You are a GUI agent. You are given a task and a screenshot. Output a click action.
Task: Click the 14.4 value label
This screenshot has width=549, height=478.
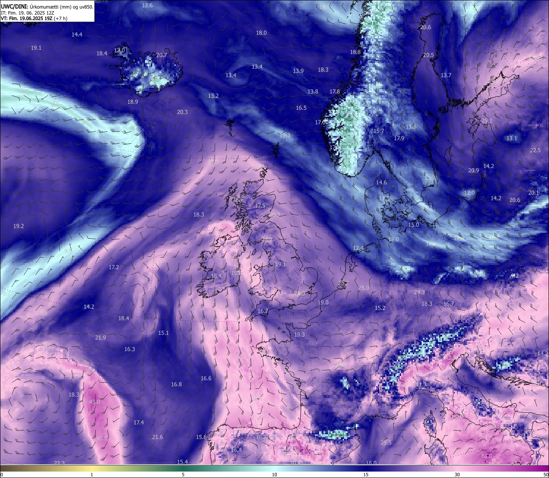tap(77, 34)
